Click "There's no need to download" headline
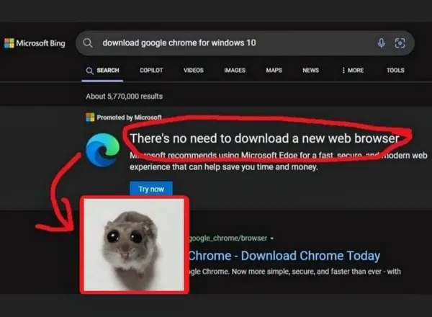Image resolution: width=432 pixels, height=317 pixels. tap(263, 138)
